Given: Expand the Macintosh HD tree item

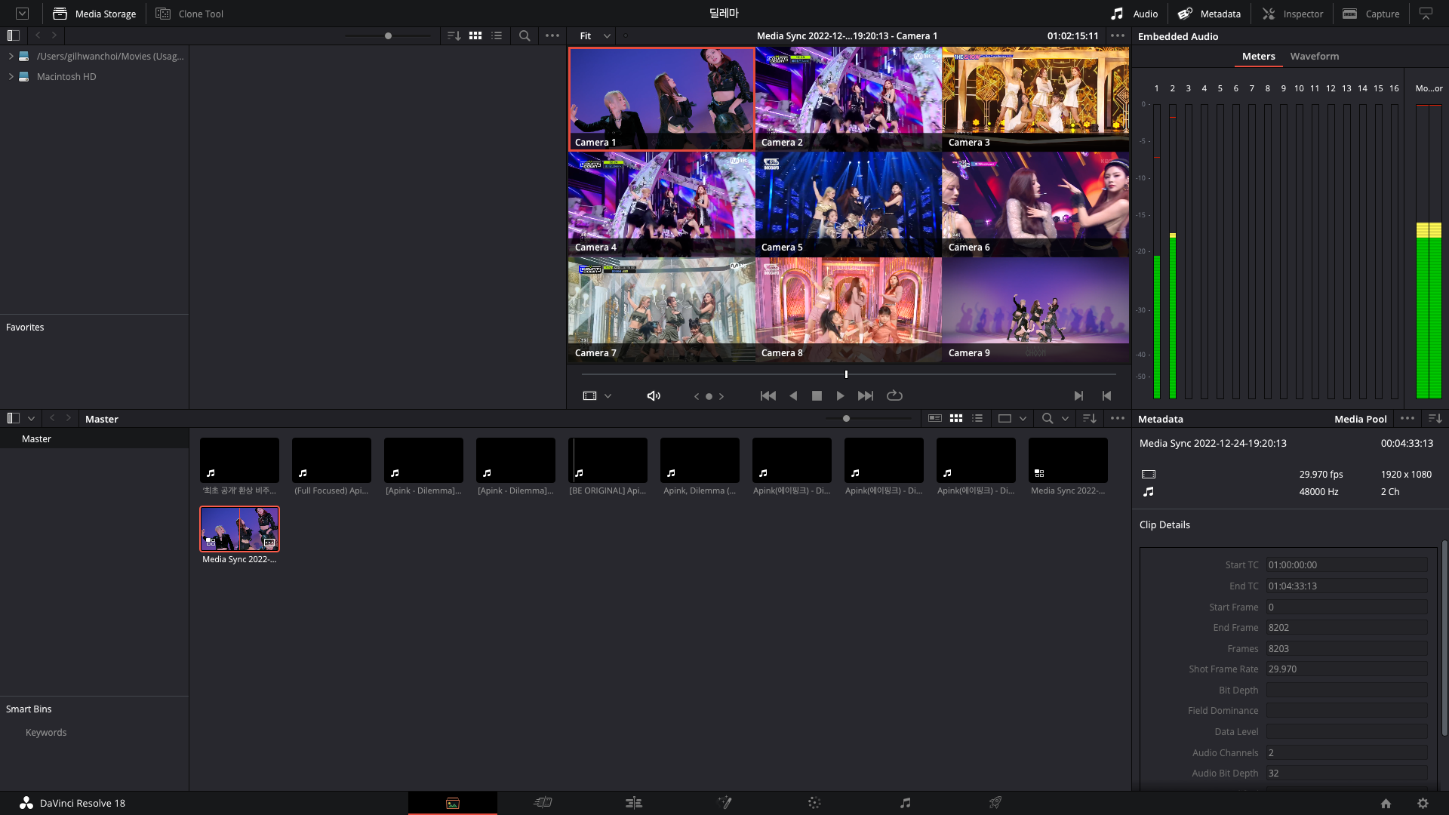Looking at the screenshot, I should pyautogui.click(x=11, y=76).
